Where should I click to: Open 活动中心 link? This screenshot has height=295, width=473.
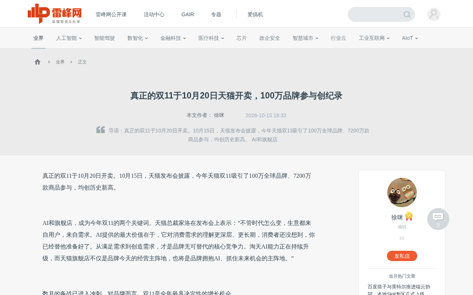(x=154, y=14)
